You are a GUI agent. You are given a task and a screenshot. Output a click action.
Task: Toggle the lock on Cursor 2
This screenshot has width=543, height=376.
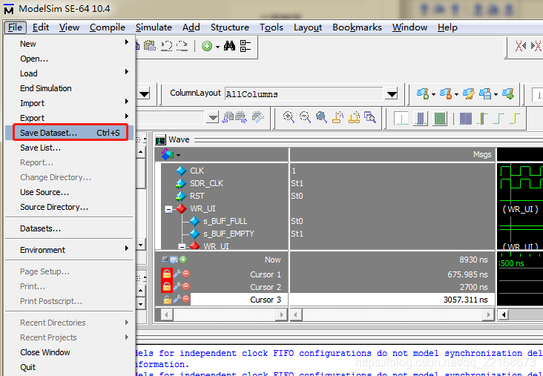pyautogui.click(x=167, y=287)
